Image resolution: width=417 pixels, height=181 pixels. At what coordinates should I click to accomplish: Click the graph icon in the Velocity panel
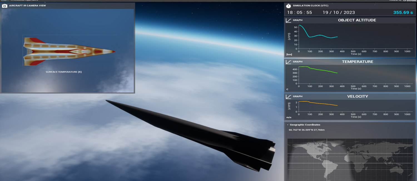(289, 97)
